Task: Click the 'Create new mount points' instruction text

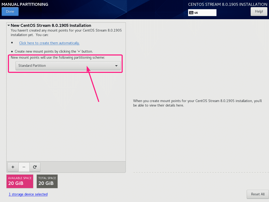Action: 54,51
